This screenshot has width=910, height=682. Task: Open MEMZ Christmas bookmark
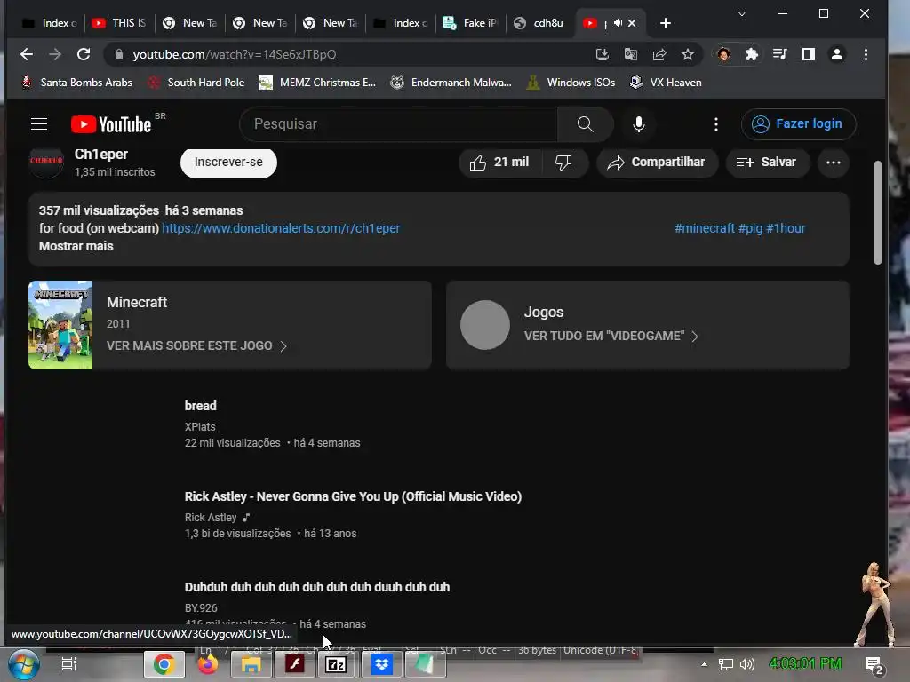coord(317,83)
